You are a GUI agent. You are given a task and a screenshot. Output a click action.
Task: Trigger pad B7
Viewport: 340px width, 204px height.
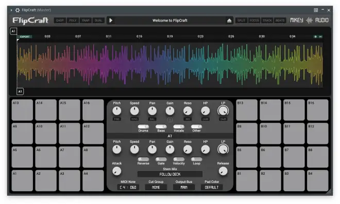(x=294, y=157)
